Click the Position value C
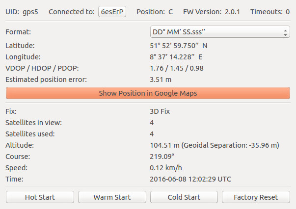This screenshot has width=296, height=209. [170, 12]
